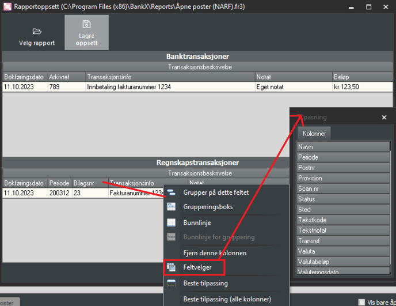Click the Lagre oppsett save icon
This screenshot has width=396, height=306.
pos(86,25)
